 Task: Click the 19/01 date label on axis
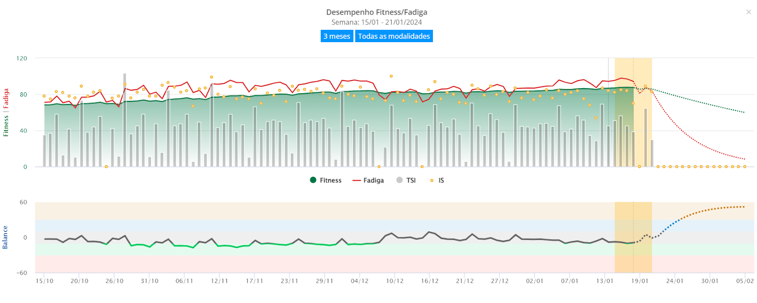pos(640,281)
